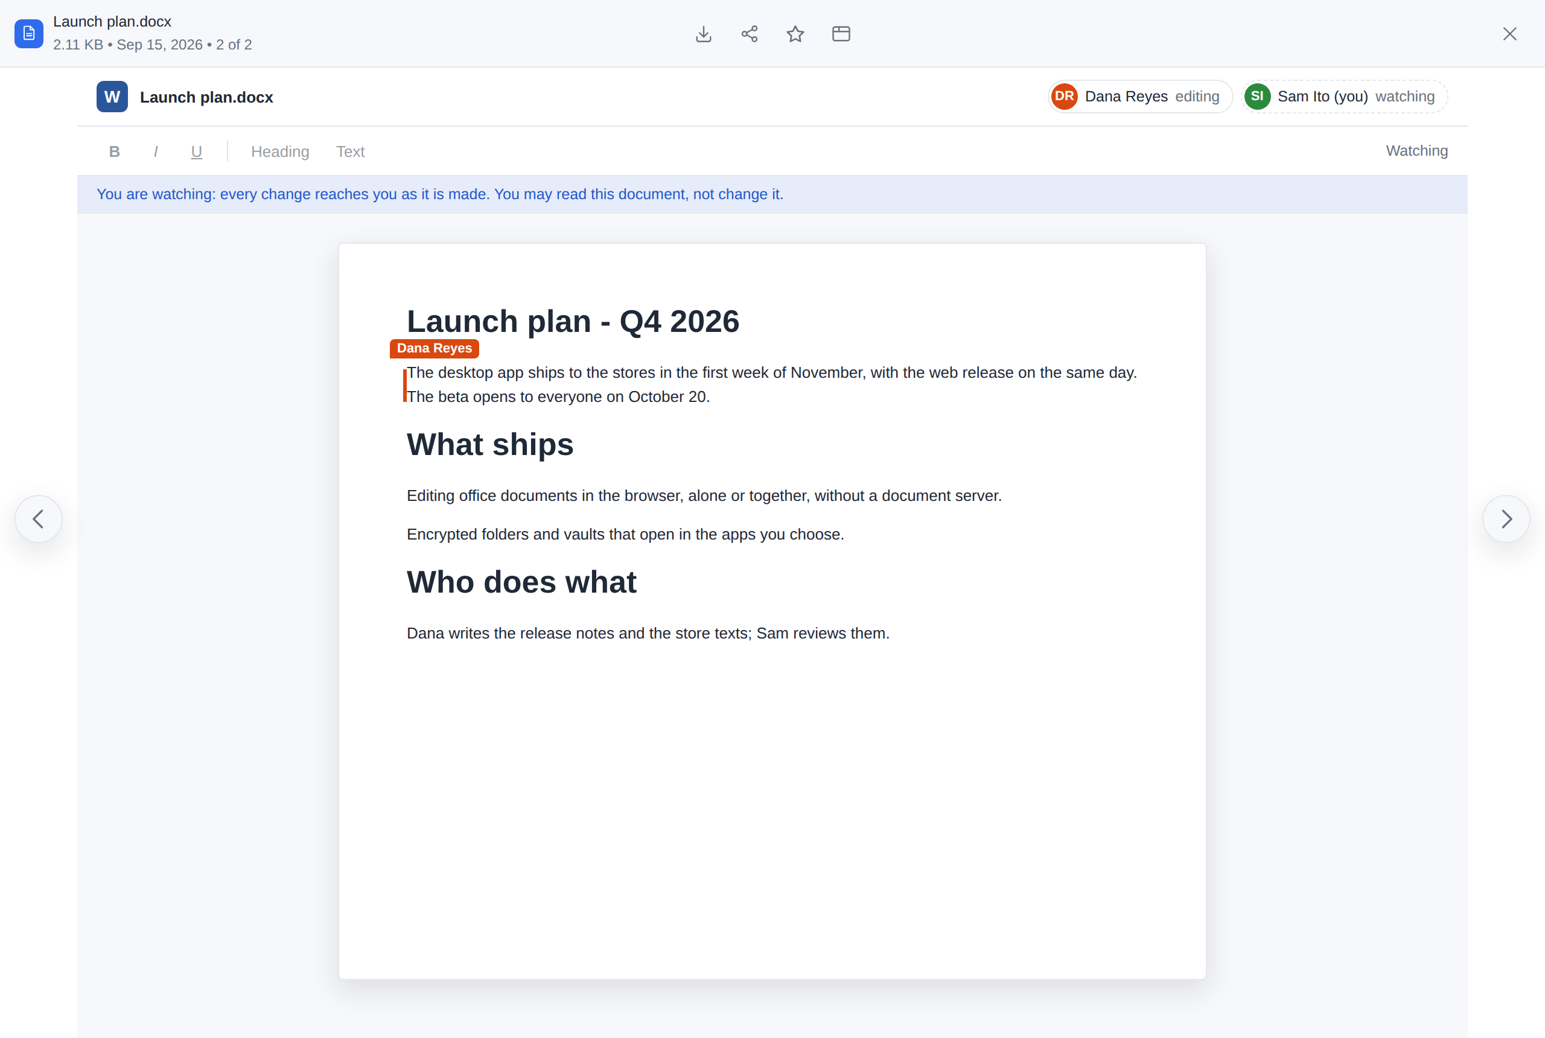
Task: Click the 'You are watching' info banner
Action: pyautogui.click(x=772, y=194)
